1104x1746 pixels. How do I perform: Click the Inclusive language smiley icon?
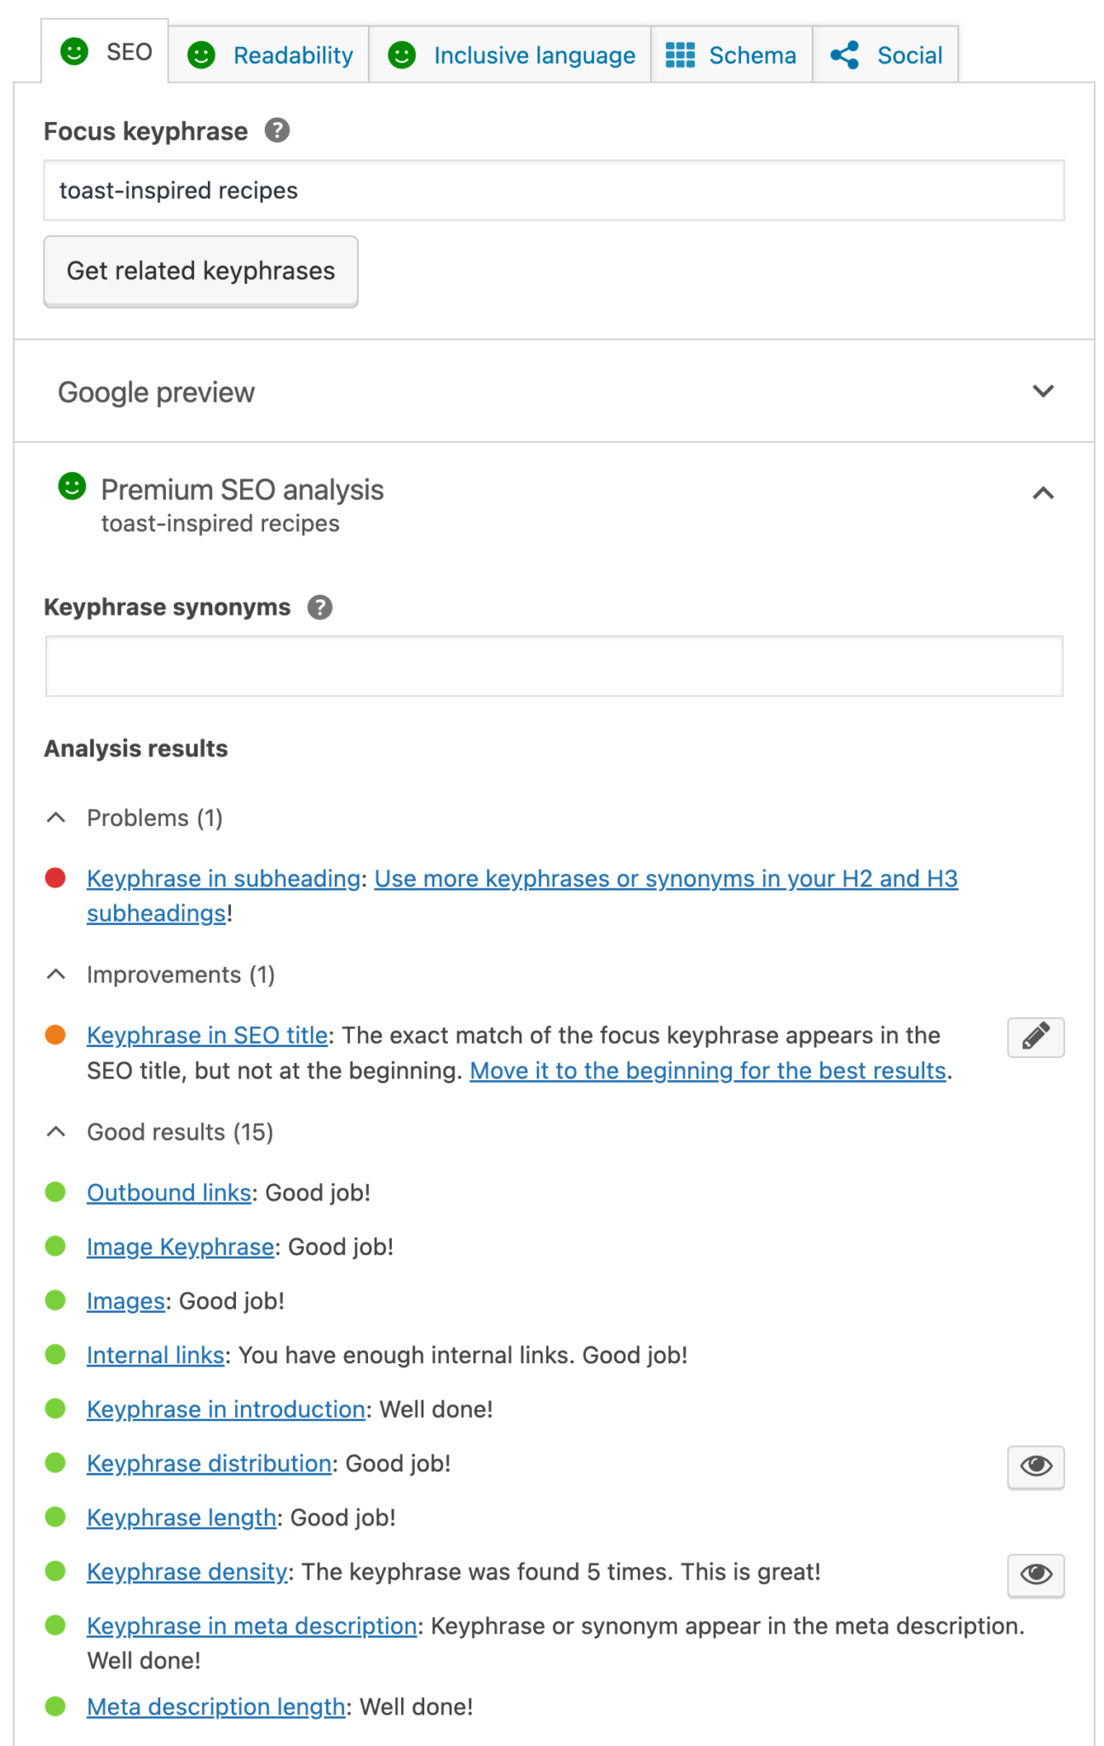coord(402,55)
